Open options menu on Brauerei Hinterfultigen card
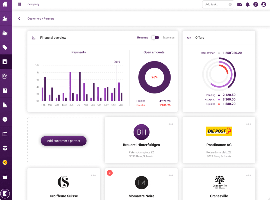270x200 pixels. (171, 124)
